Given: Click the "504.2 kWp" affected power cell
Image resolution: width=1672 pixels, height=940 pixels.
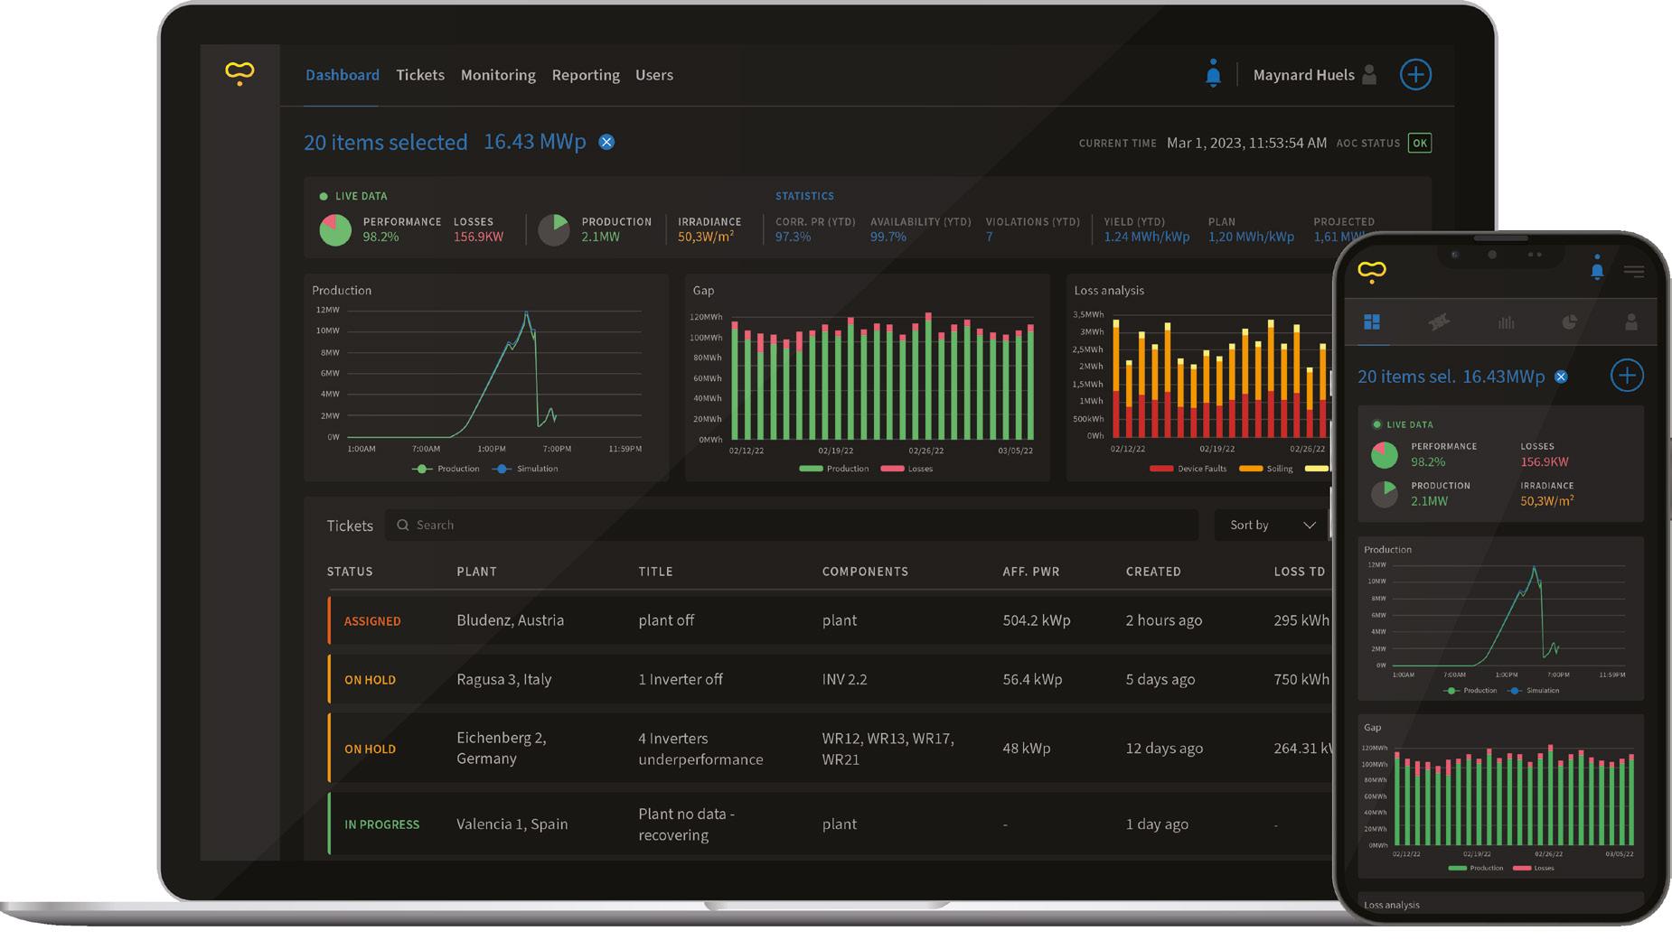Looking at the screenshot, I should click(1036, 620).
